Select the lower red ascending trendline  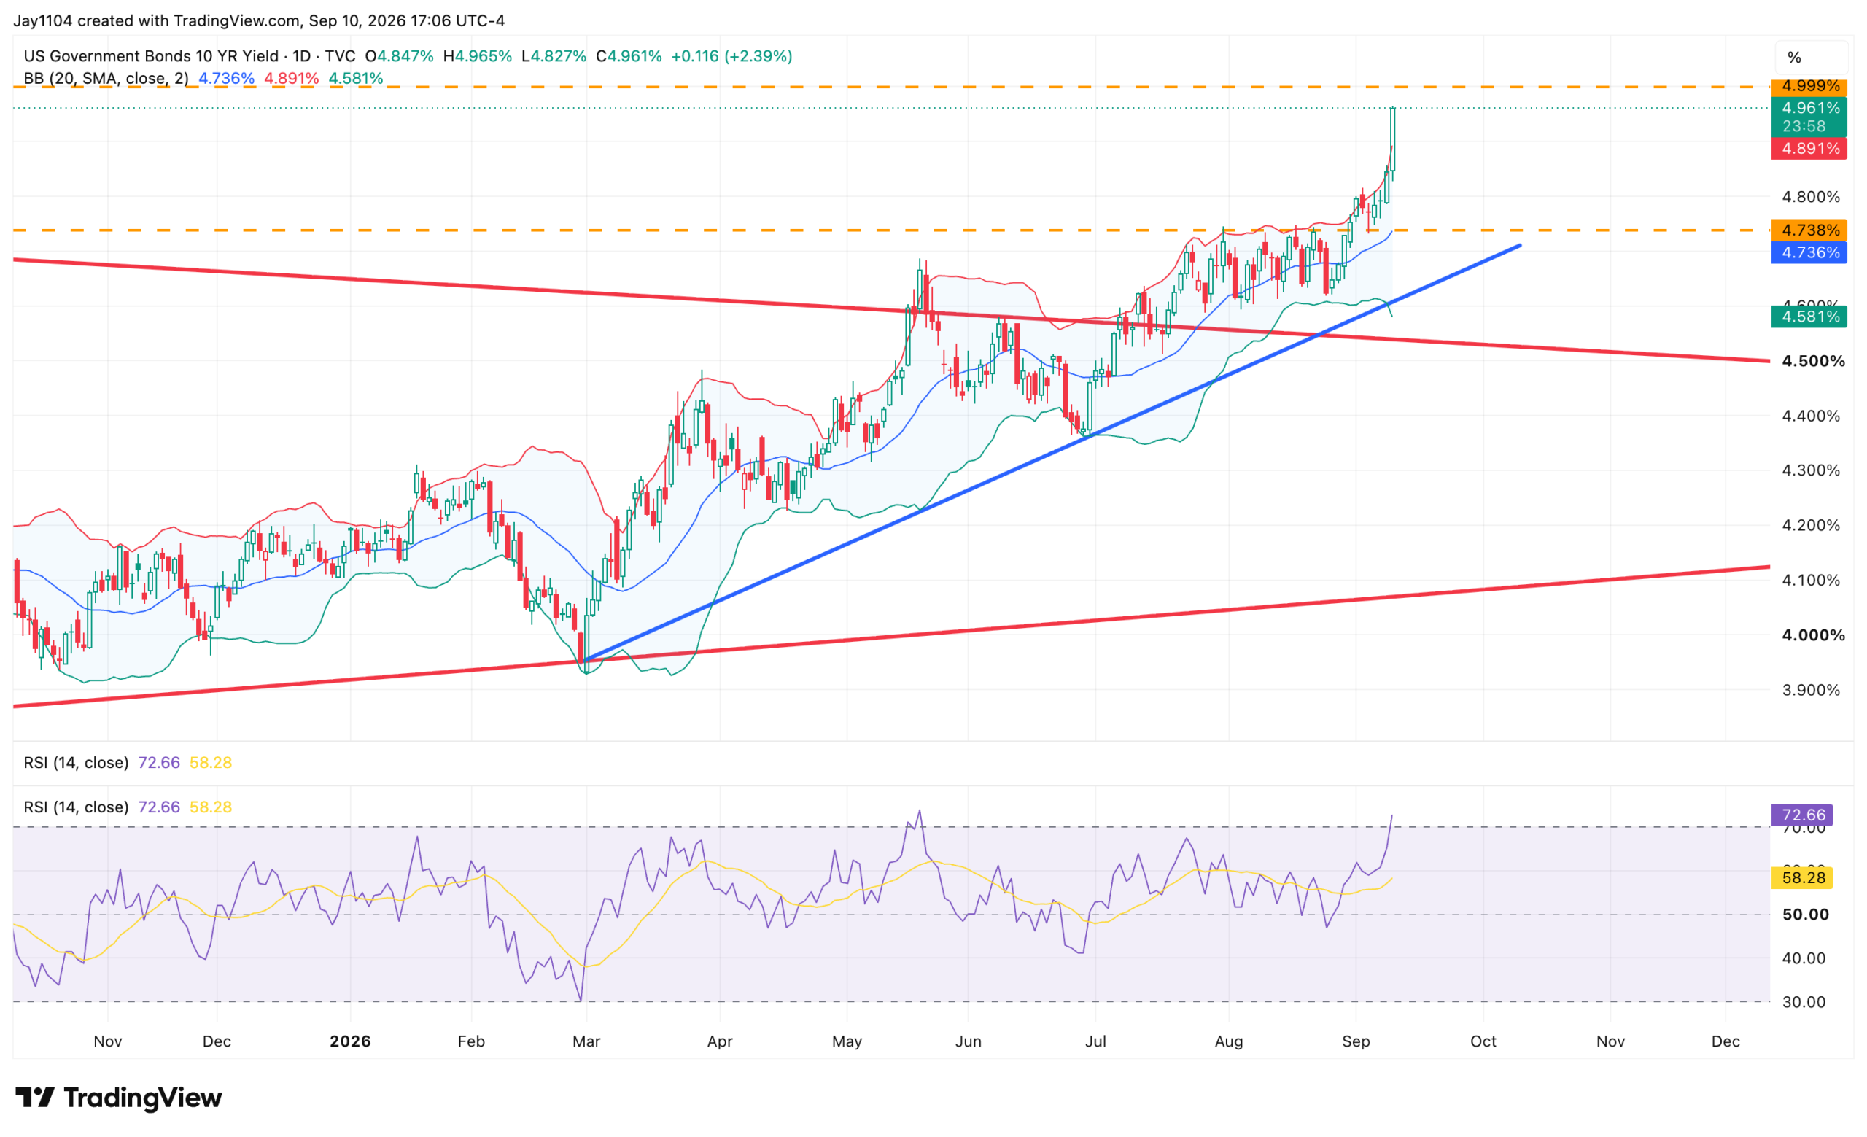coord(891,637)
